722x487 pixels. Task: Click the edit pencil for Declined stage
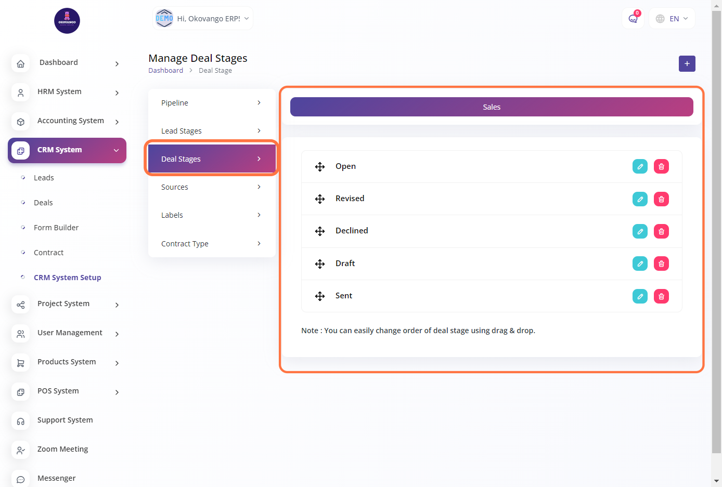[x=640, y=231]
